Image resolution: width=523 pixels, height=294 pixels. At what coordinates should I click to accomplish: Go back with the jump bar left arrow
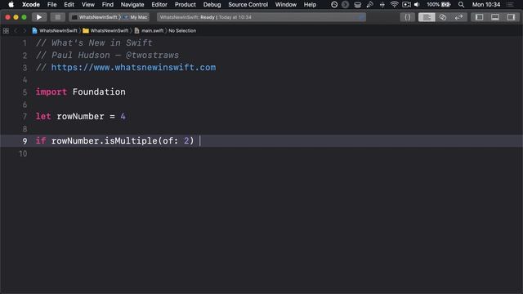[x=16, y=31]
